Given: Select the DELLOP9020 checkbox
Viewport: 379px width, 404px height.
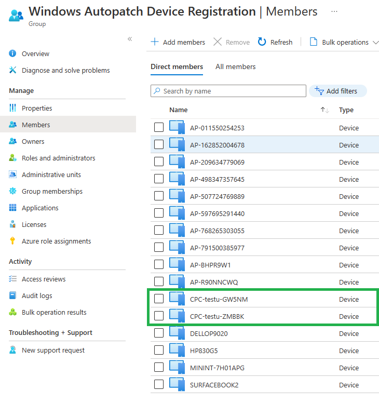Looking at the screenshot, I should tap(159, 333).
